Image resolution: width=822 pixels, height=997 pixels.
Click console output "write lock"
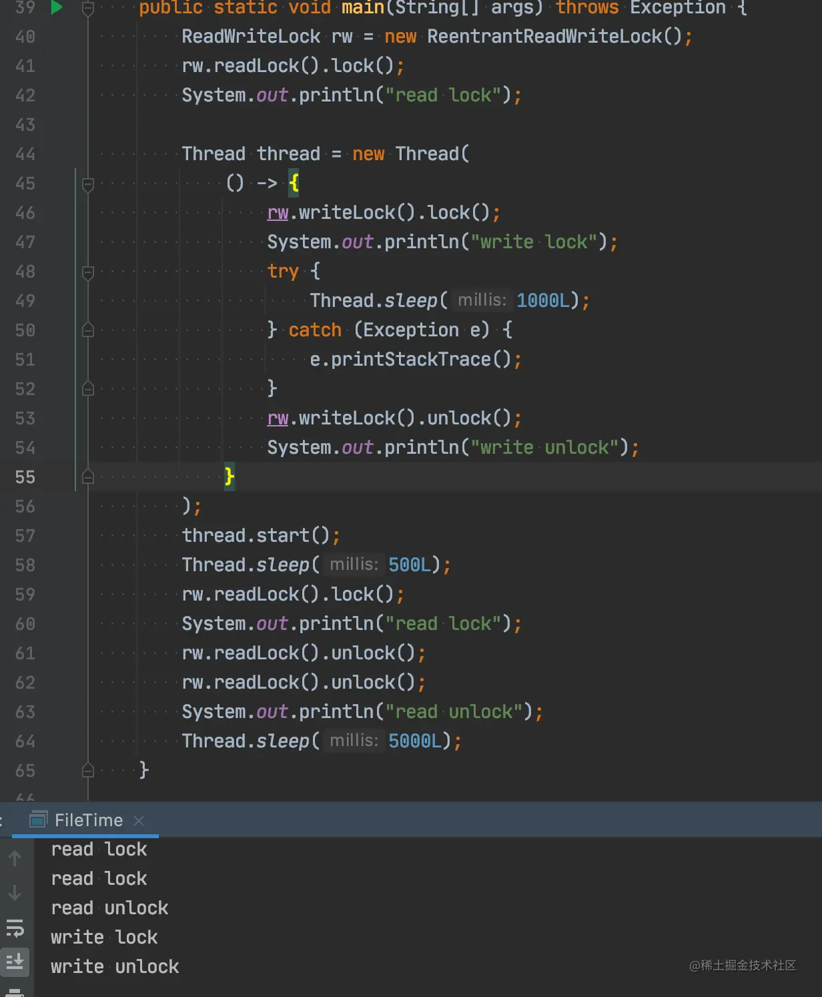[x=105, y=938]
